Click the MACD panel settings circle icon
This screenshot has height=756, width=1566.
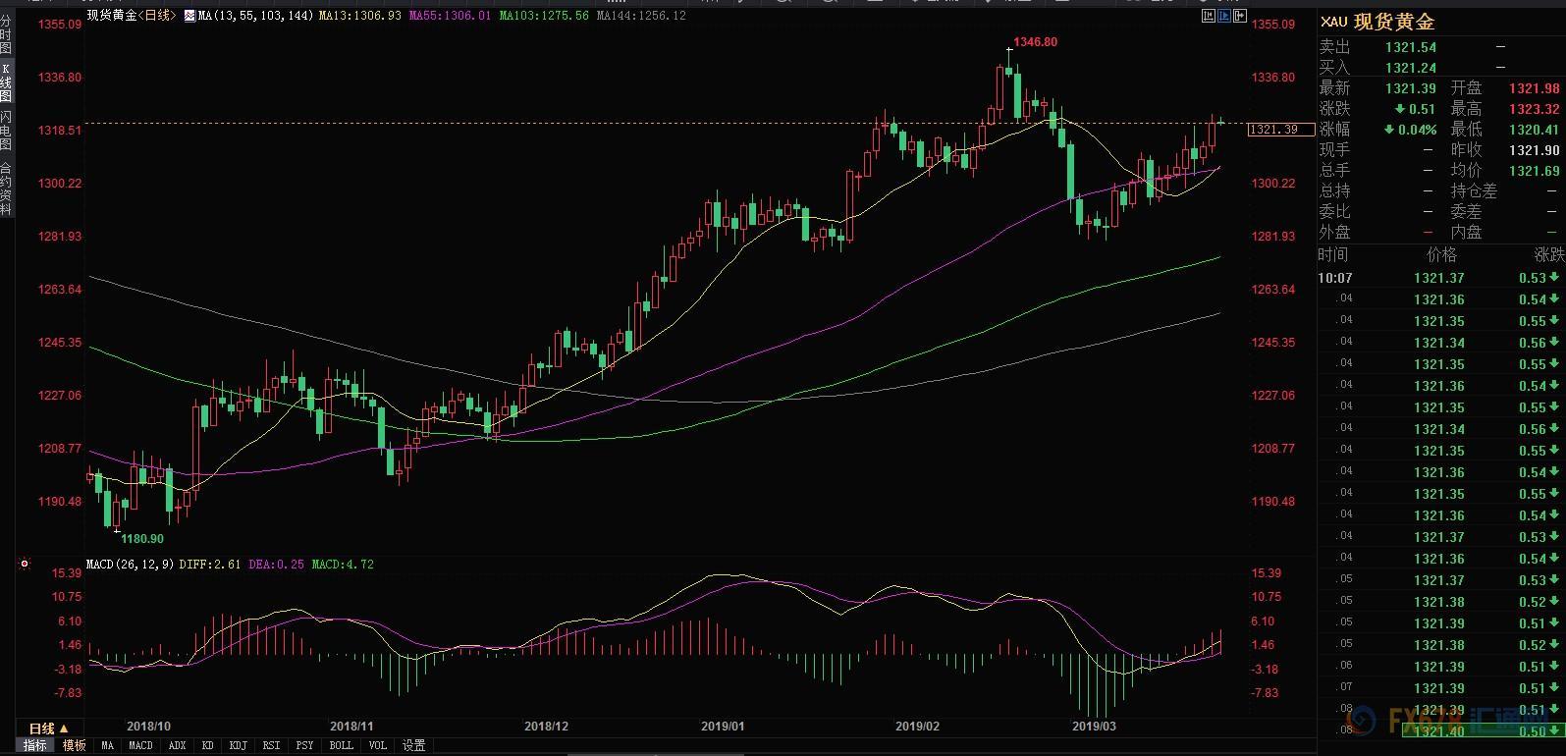pyautogui.click(x=25, y=565)
